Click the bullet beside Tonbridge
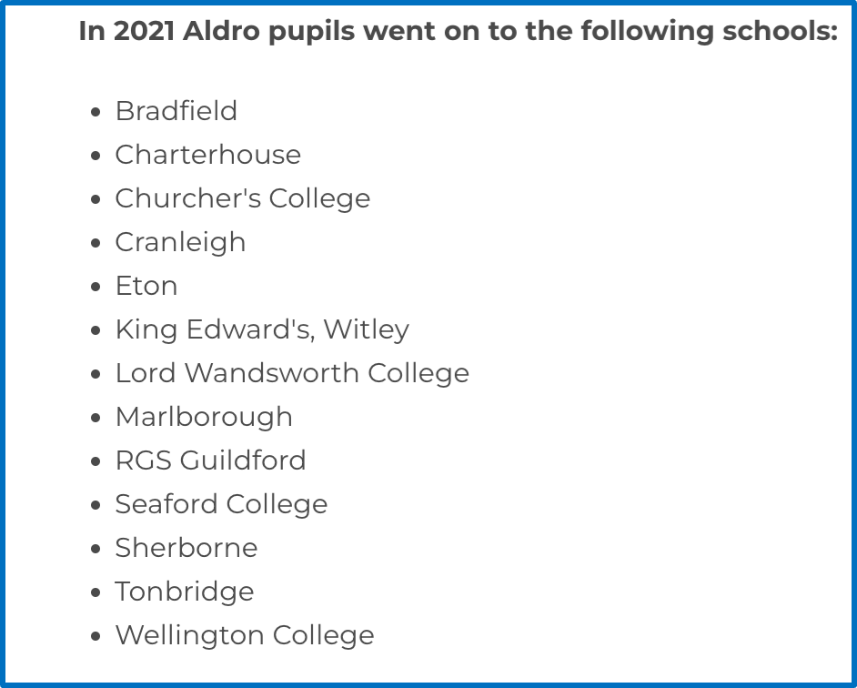 pyautogui.click(x=96, y=592)
